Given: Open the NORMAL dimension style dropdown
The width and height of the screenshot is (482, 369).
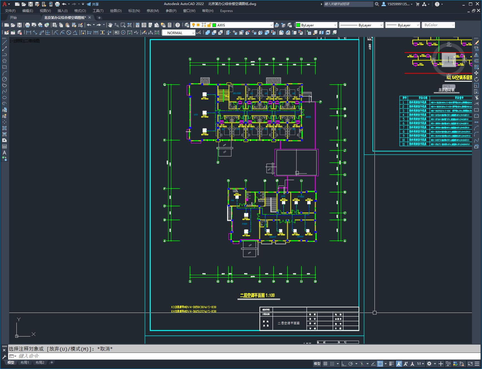Looking at the screenshot, I should [193, 33].
